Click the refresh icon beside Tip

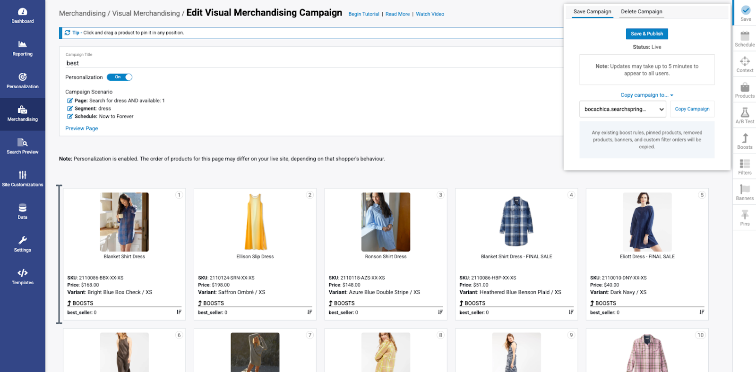coord(67,33)
